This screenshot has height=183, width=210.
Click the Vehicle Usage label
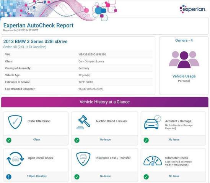184,76
